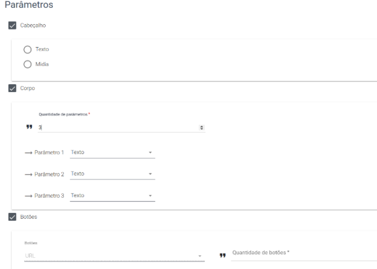This screenshot has height=269, width=377.
Task: Select the Texto radio option
Action: [27, 50]
